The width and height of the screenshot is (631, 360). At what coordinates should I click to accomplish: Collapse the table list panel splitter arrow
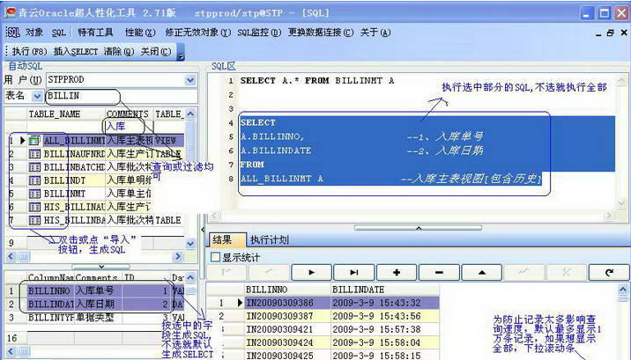click(x=101, y=267)
